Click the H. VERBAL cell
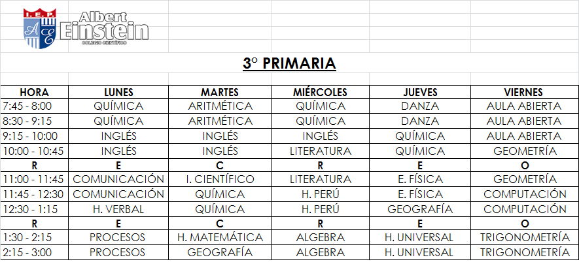579x266 pixels. (x=118, y=209)
